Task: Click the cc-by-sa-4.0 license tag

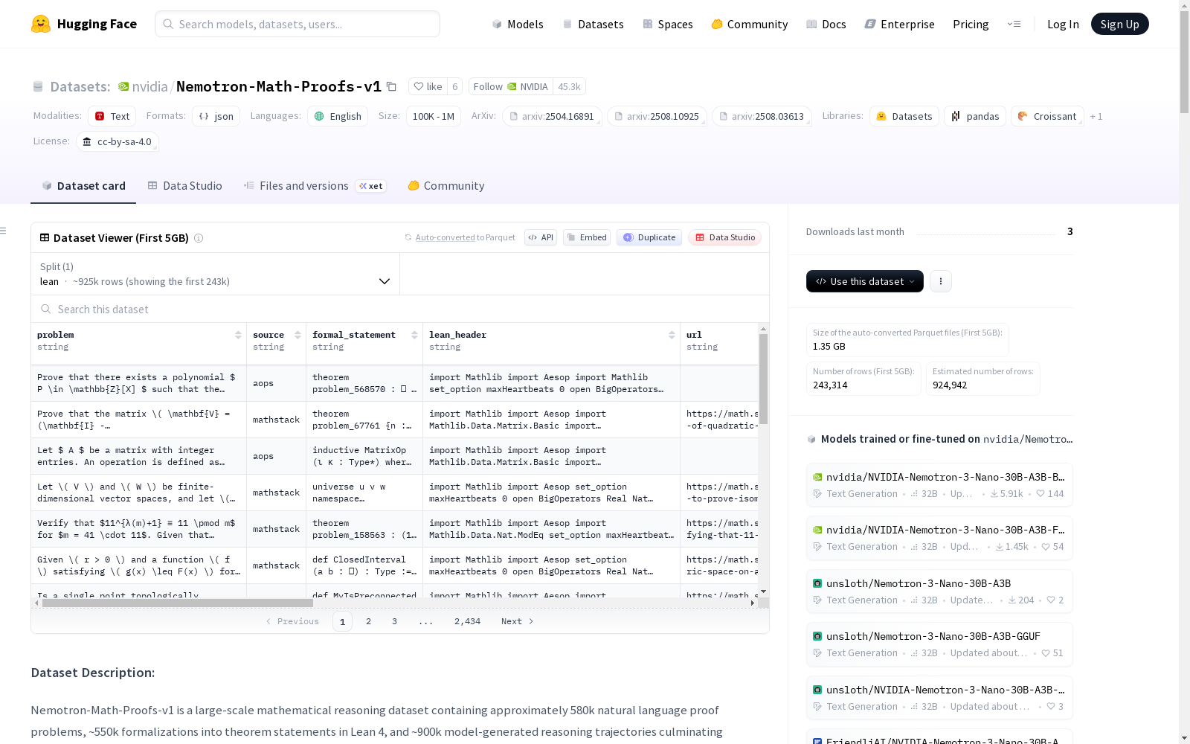Action: point(118,141)
